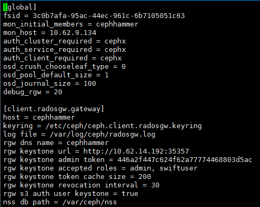Click osd_pool_default_size value 1
This screenshot has width=260, height=207.
coord(107,75)
